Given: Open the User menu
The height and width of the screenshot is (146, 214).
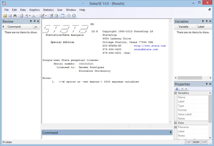Looking at the screenshot, I should coord(60,10).
